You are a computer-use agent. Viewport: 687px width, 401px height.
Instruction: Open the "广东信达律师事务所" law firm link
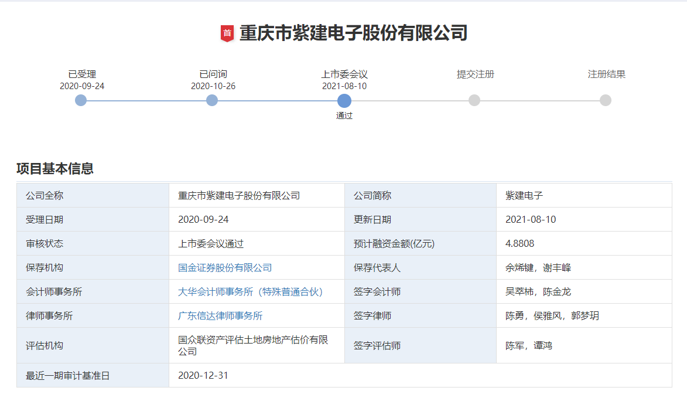point(220,315)
